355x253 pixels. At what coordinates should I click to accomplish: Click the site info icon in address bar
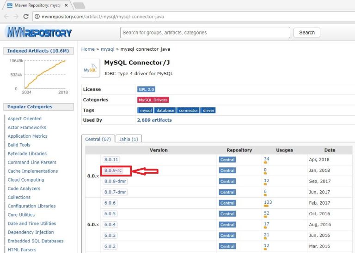pos(37,17)
